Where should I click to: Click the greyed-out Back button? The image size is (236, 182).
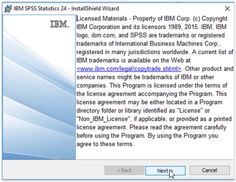[124, 170]
